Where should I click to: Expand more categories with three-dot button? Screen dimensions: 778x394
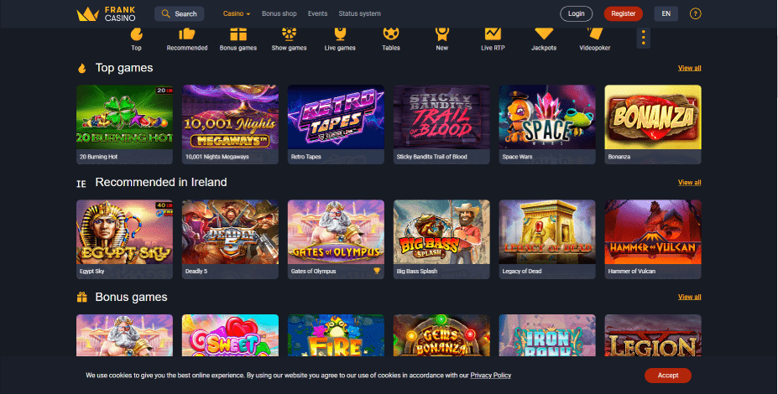(643, 38)
